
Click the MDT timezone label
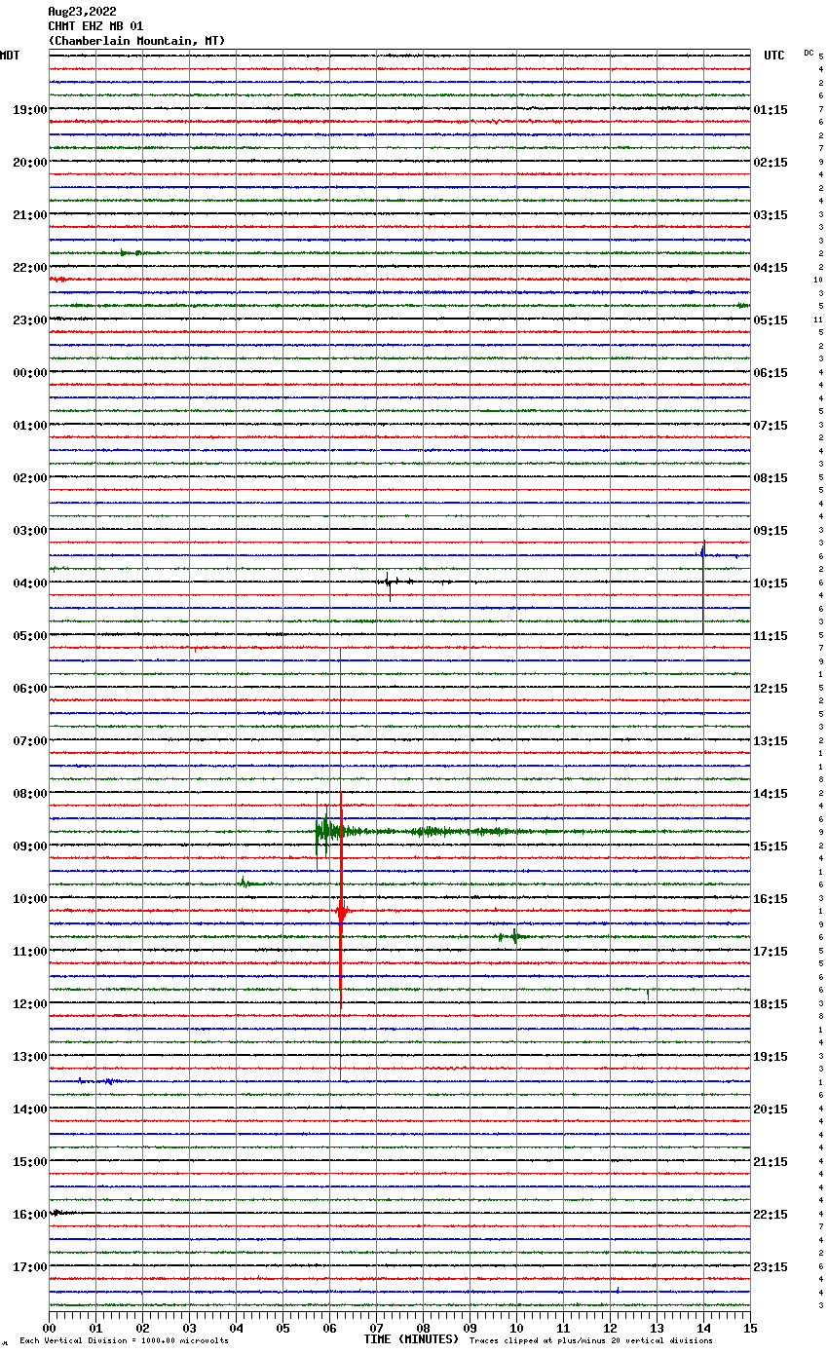pyautogui.click(x=10, y=56)
